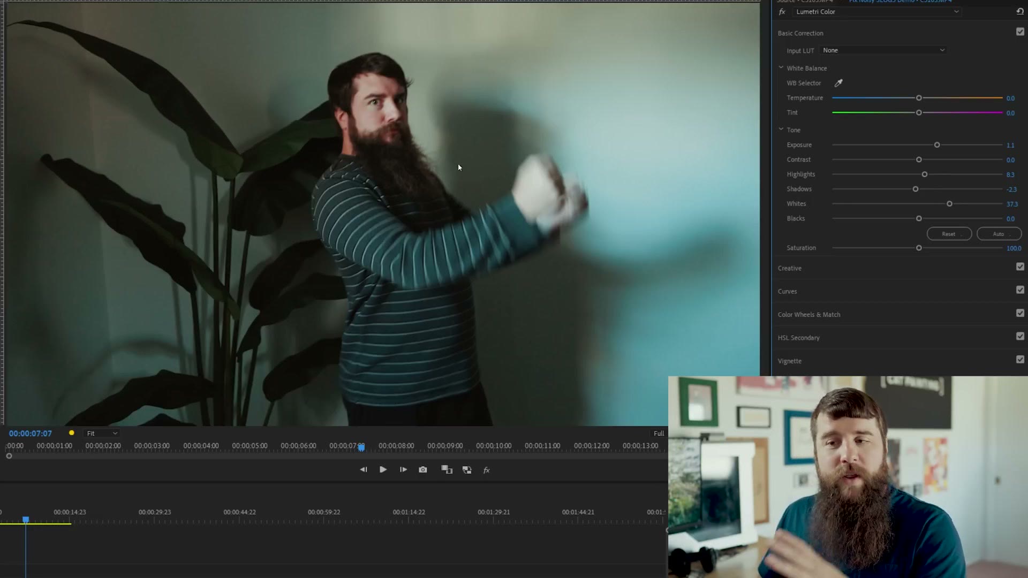This screenshot has width=1028, height=578.
Task: Toggle the HSL Secondary checkbox
Action: [1020, 336]
